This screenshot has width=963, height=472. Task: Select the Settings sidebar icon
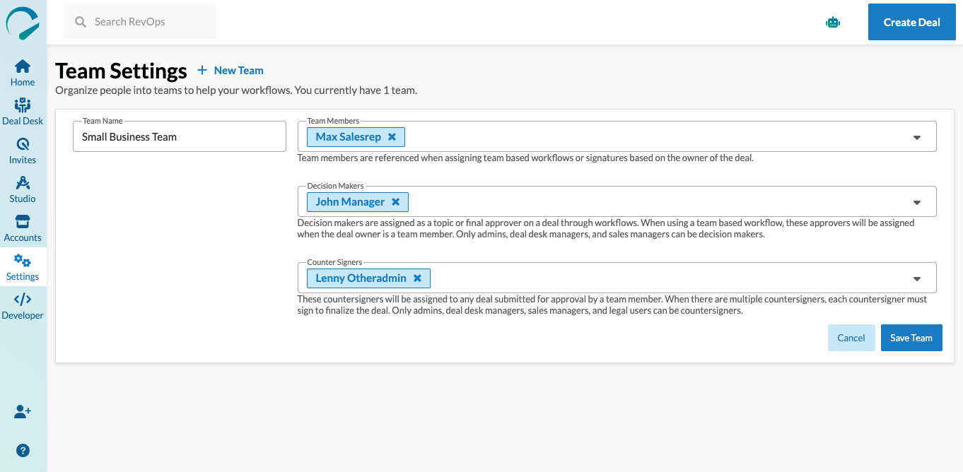click(x=22, y=266)
